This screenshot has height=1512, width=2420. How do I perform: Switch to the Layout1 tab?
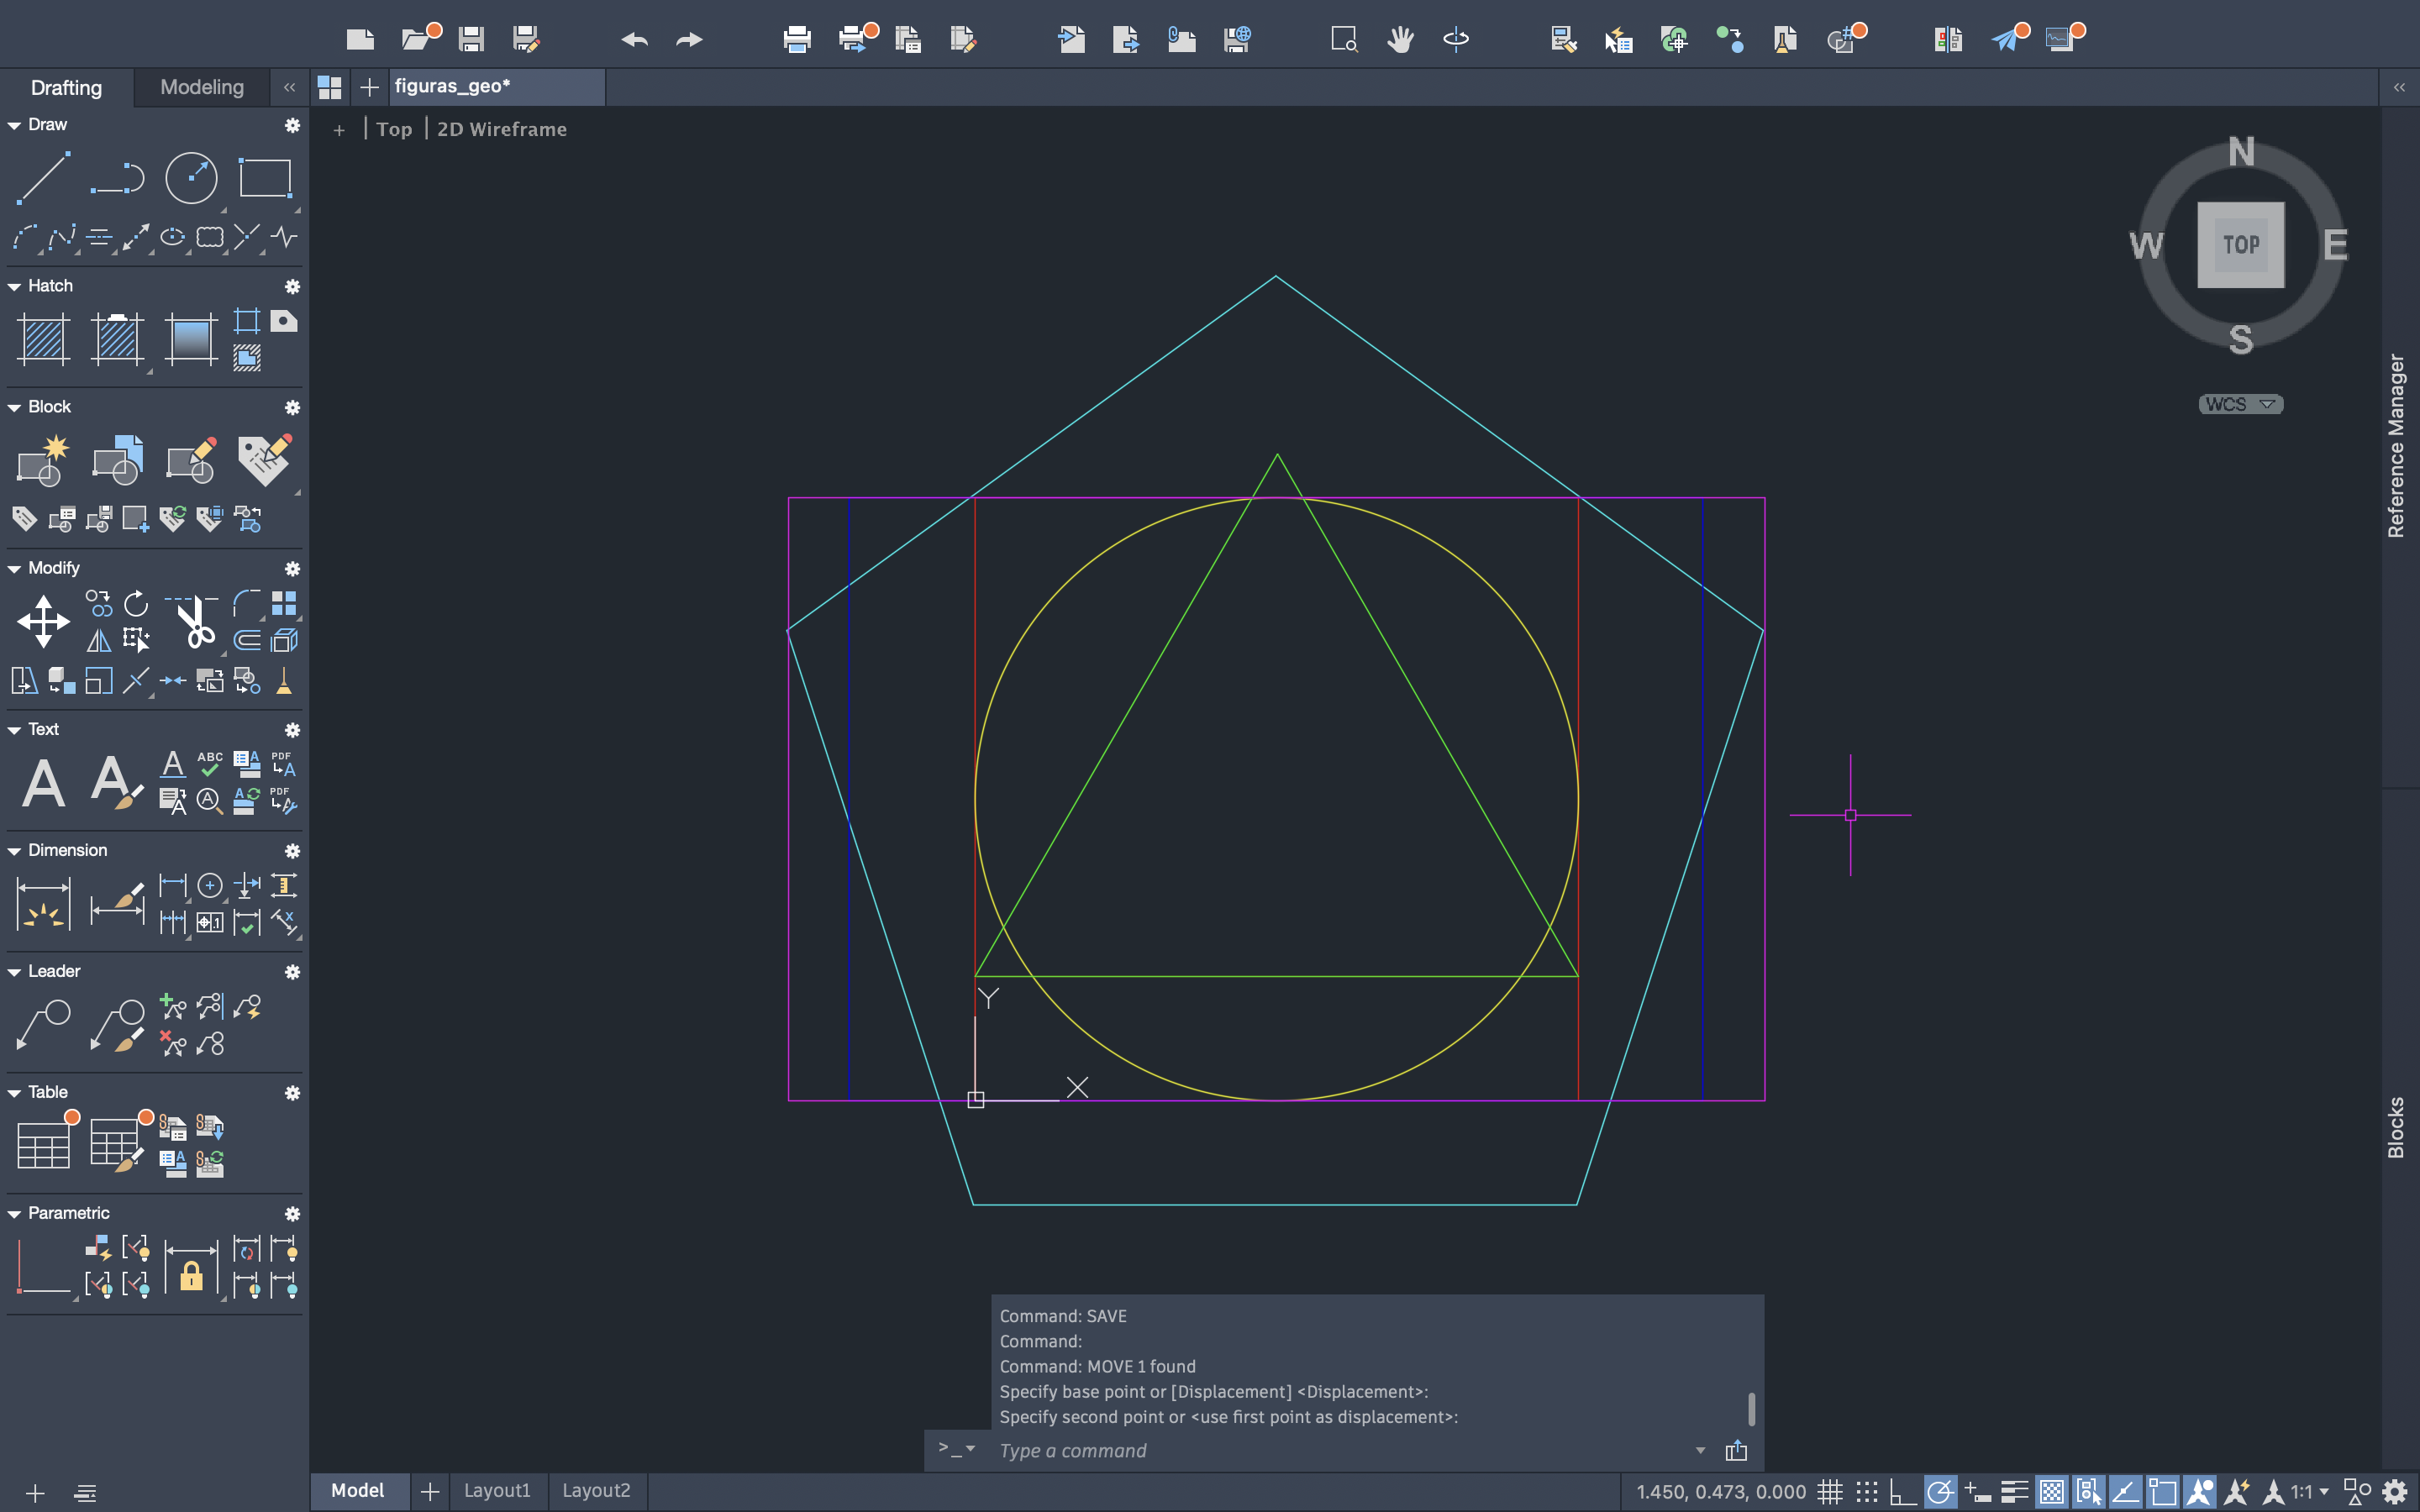(496, 1490)
